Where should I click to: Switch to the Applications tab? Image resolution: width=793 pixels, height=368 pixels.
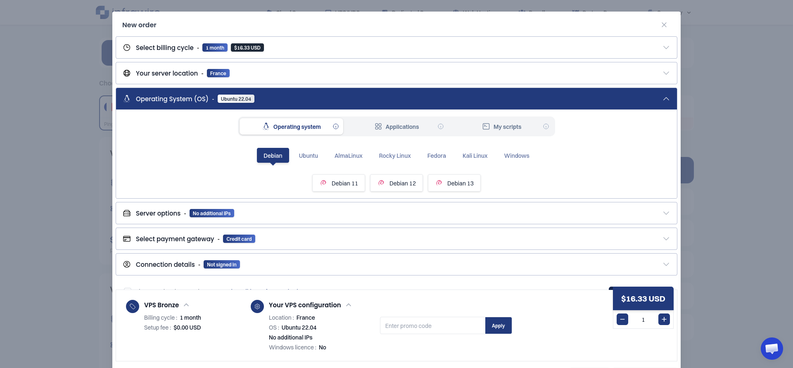pyautogui.click(x=396, y=126)
